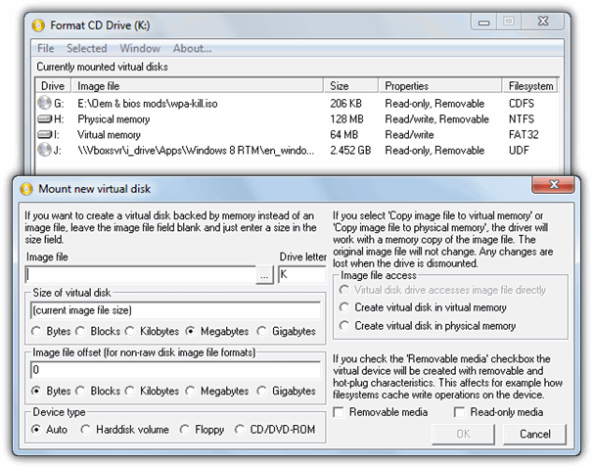Open the Selected menu
This screenshot has width=593, height=467.
pos(87,48)
